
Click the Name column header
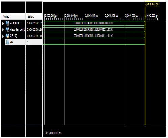[13, 16]
